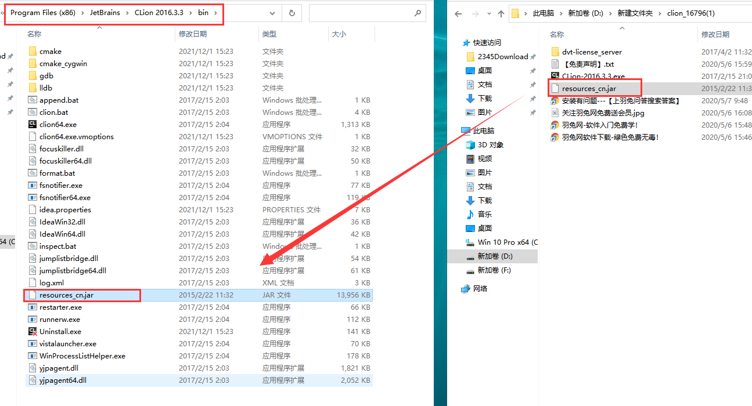Click the 关注羽兔网免费送会员.jpg image icon
This screenshot has height=406, width=752.
coord(555,113)
